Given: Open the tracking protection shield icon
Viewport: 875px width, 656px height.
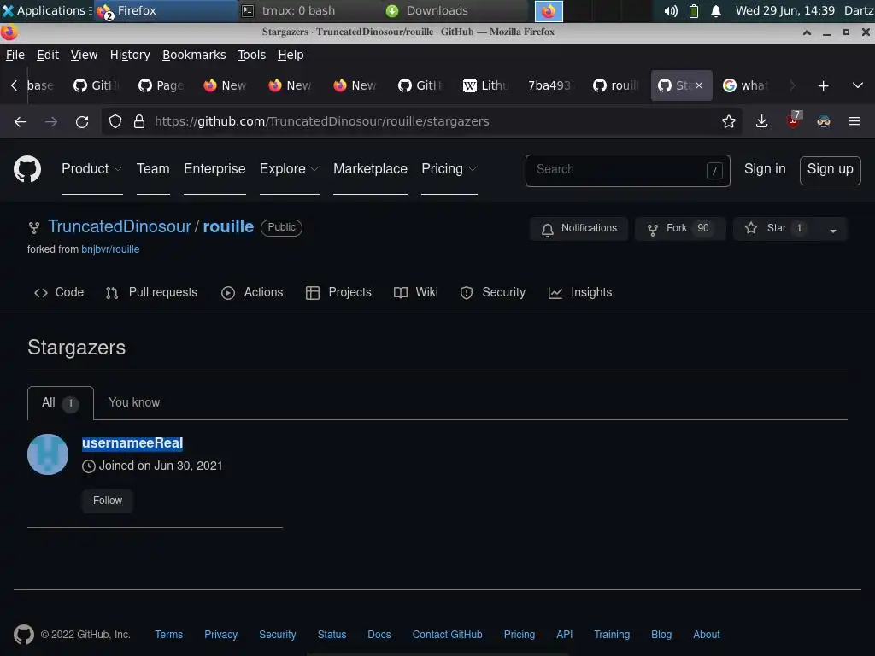Looking at the screenshot, I should click(x=115, y=121).
